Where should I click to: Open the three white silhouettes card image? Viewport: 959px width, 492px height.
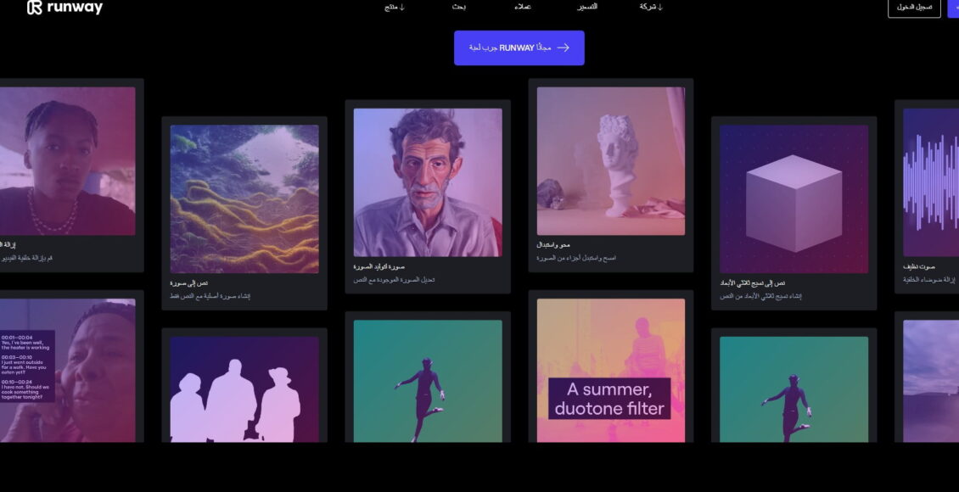[244, 389]
